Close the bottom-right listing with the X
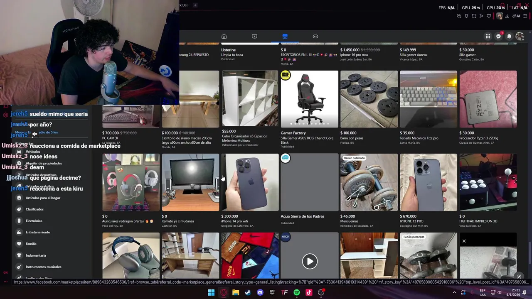The image size is (532, 299). (x=464, y=241)
